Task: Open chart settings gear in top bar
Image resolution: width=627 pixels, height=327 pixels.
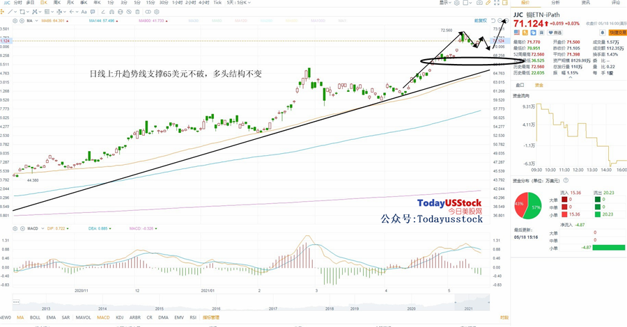Action: (456, 3)
